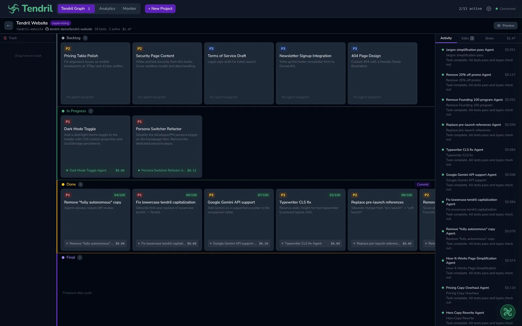Click the eye icon on the Preview button
This screenshot has width=522, height=326.
coord(499,25)
